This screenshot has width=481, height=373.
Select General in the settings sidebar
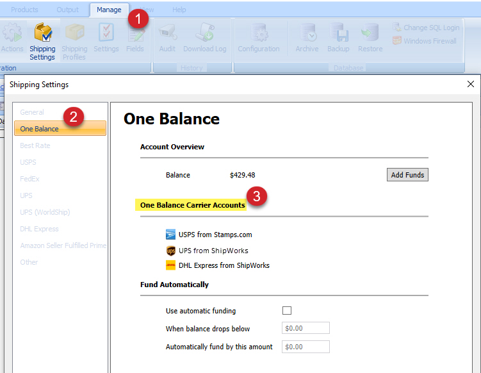(32, 112)
